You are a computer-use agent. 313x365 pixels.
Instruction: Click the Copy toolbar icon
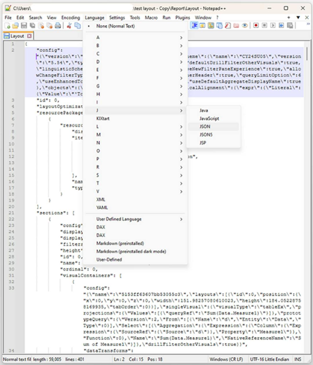77,26
